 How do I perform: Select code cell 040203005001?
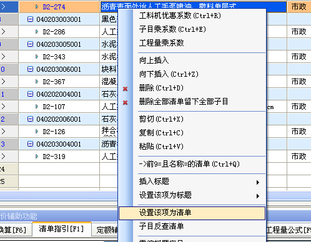59,44
